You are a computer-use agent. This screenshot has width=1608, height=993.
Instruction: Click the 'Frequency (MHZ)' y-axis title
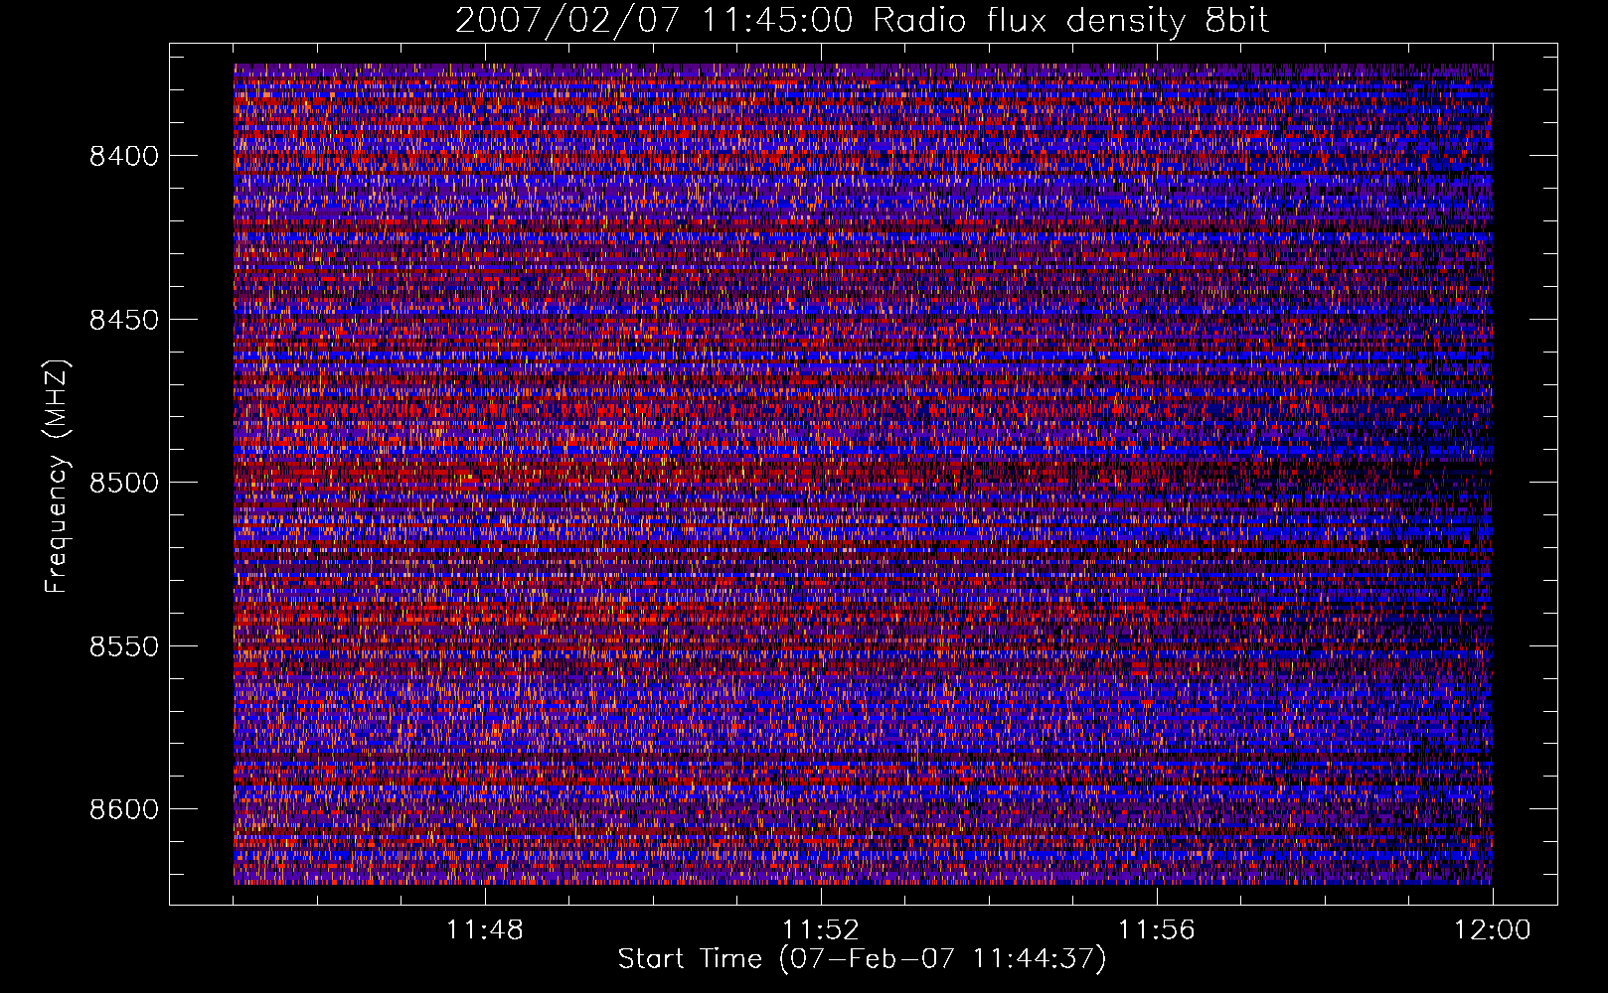(58, 477)
